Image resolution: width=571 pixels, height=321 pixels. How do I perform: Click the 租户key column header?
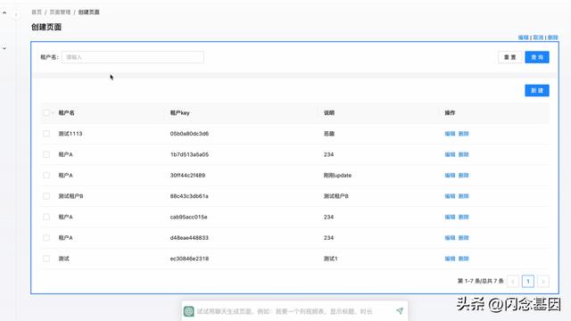click(x=179, y=113)
